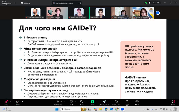The width and height of the screenshot is (179, 112).
Task: Open screen share options ellipsis menu
Action: click(80, 3)
